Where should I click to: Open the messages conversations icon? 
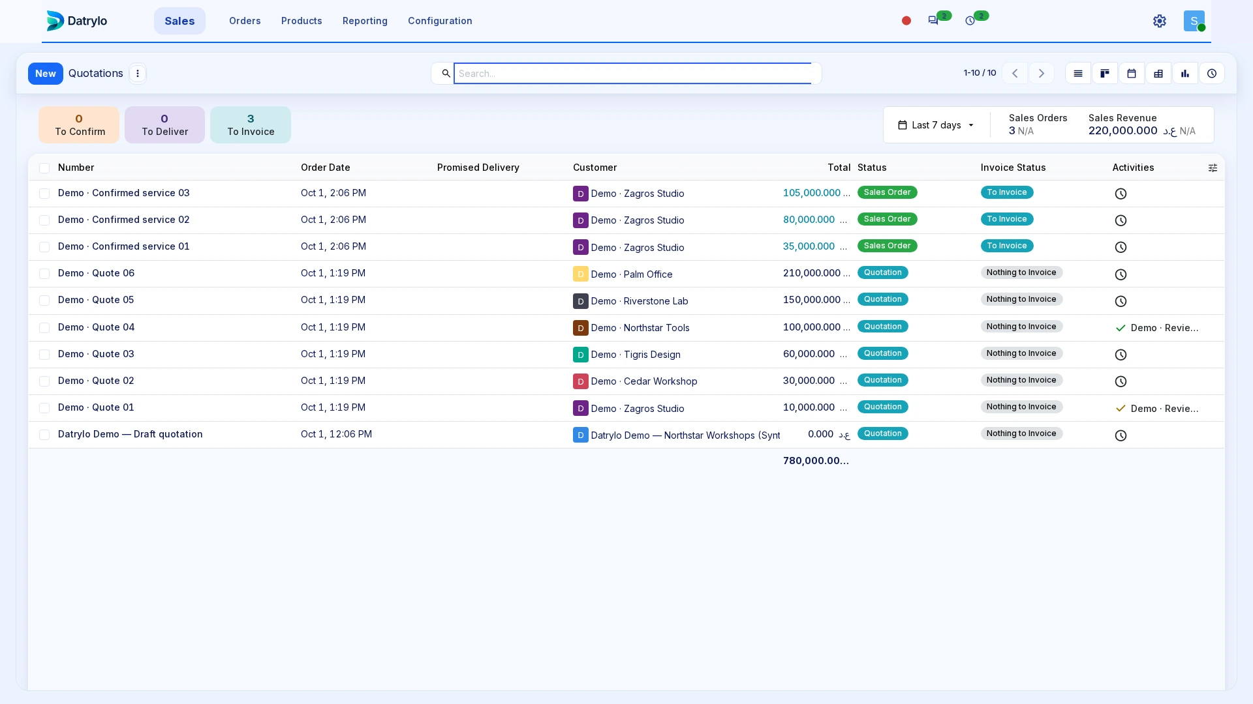pos(933,21)
